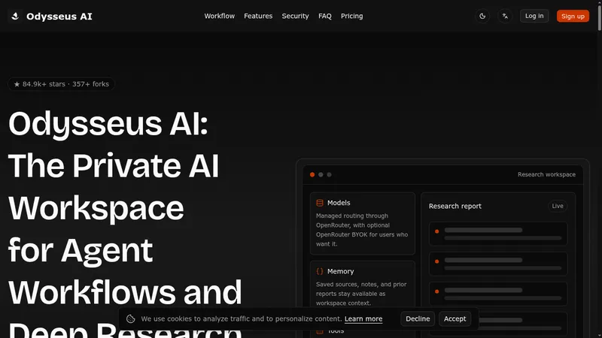Select the third research report row
The image size is (602, 338).
[x=498, y=294]
